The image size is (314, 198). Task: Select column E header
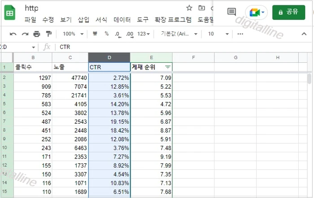[x=151, y=58]
